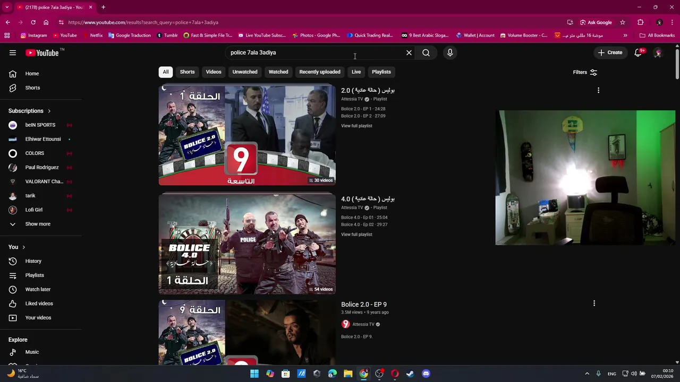Open more options for Bolice 2.0 playlist

coord(598,90)
